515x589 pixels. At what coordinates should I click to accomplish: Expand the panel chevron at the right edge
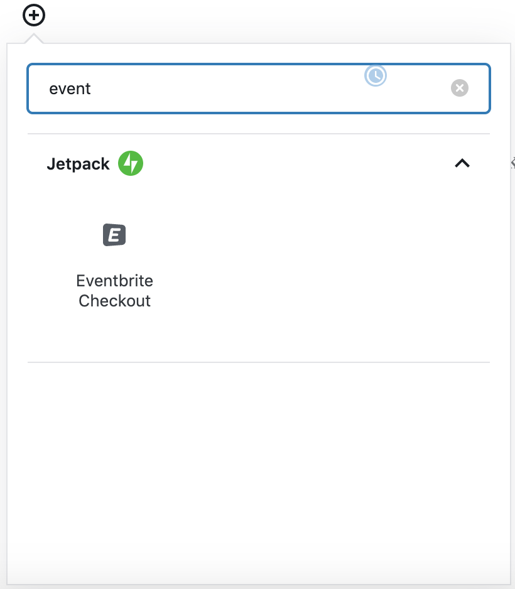coord(512,163)
